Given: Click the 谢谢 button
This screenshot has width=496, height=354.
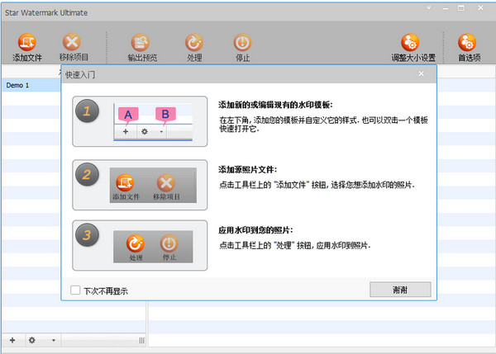Looking at the screenshot, I should point(400,290).
